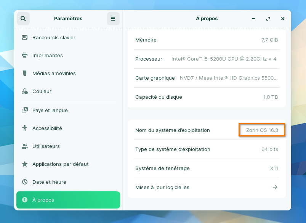Select the Médias amovibles device icon

click(25, 74)
